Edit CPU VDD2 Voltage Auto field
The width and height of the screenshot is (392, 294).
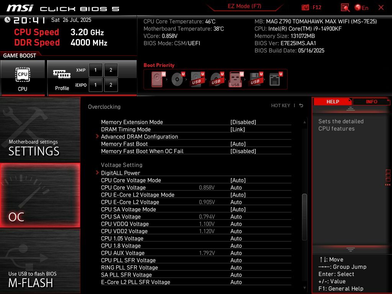coord(236,231)
